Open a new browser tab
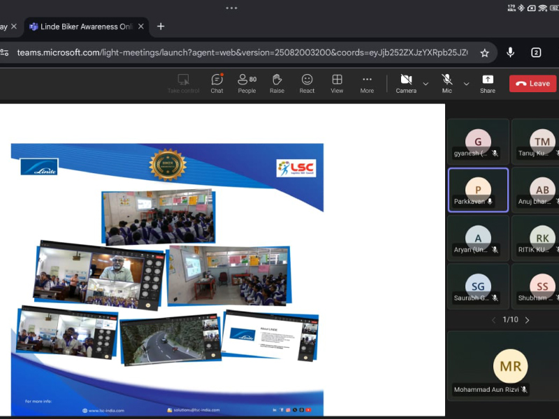The height and width of the screenshot is (419, 559). [x=161, y=27]
